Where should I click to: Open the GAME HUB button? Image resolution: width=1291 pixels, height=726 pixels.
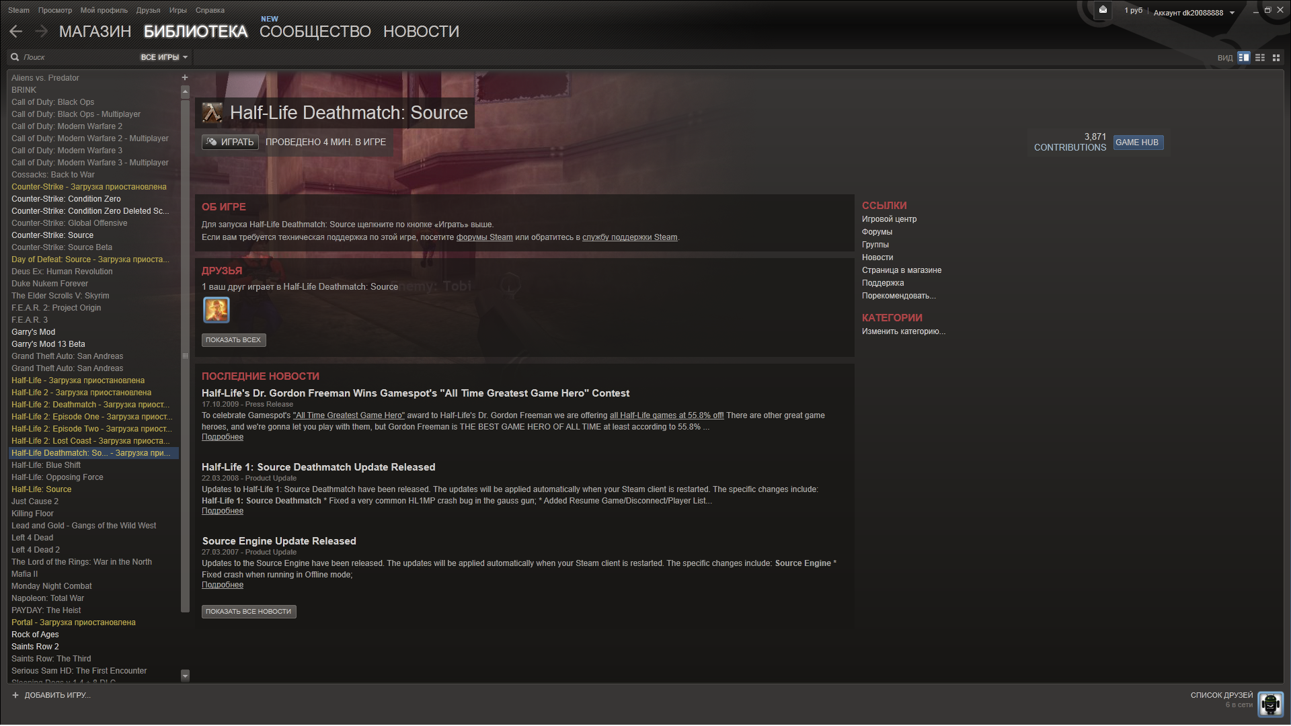click(1137, 143)
